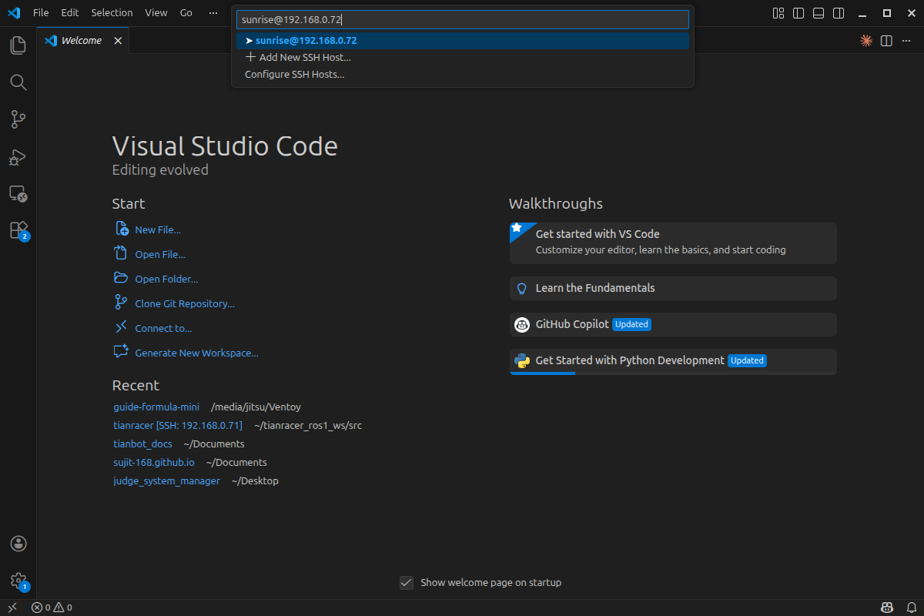Toggle the panel layout button
The height and width of the screenshot is (616, 924).
tap(819, 13)
